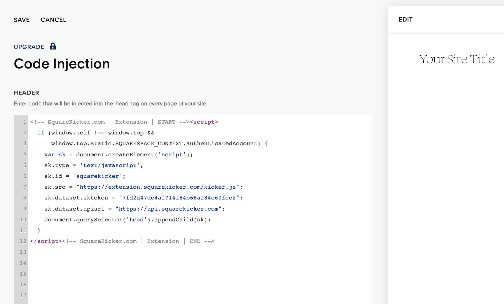This screenshot has height=304, width=504.
Task: Click line number 8 in the gutter
Action: point(25,198)
